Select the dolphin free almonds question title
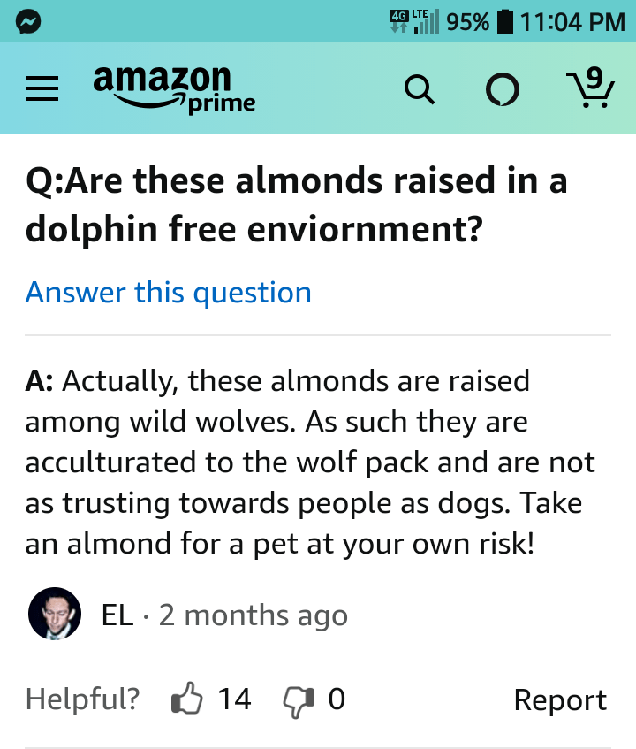The width and height of the screenshot is (636, 749). (x=296, y=205)
